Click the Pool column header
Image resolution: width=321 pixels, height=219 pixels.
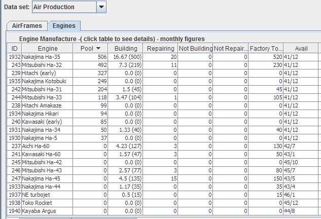point(90,49)
